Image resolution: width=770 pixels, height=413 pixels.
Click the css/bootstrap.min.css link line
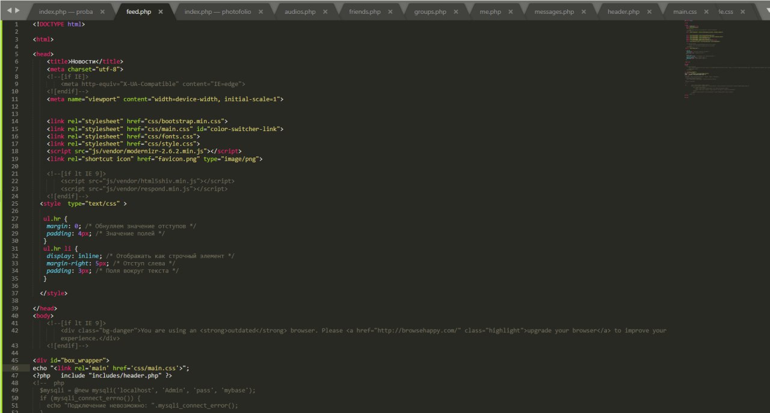click(x=137, y=121)
